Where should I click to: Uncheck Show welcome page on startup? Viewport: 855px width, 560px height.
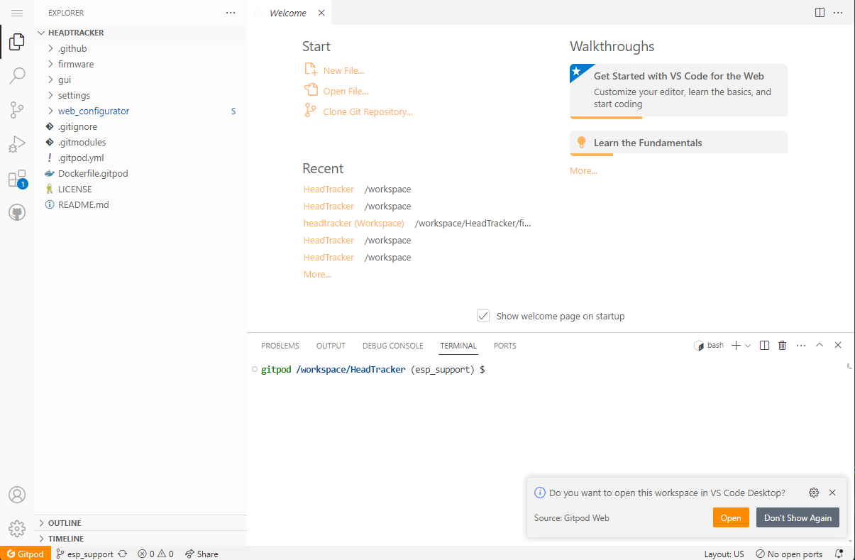(x=483, y=316)
